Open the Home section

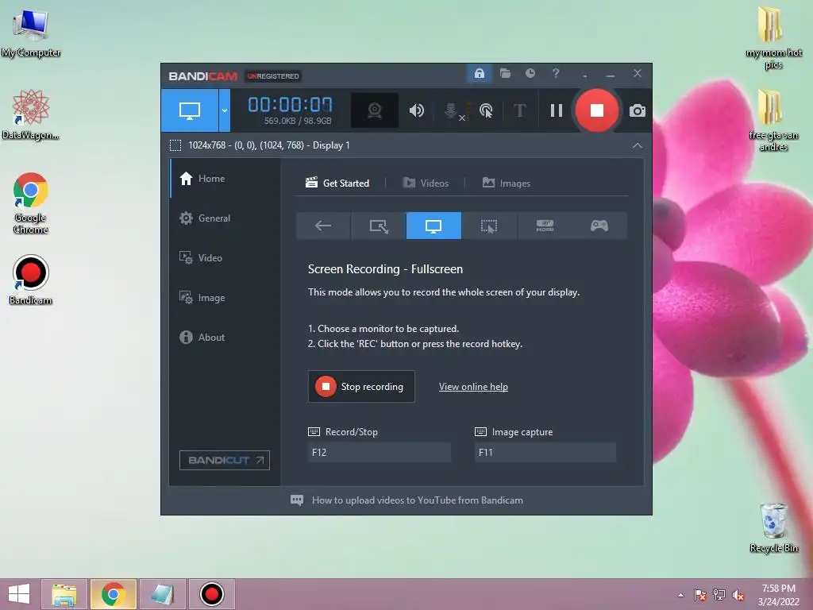pos(225,179)
